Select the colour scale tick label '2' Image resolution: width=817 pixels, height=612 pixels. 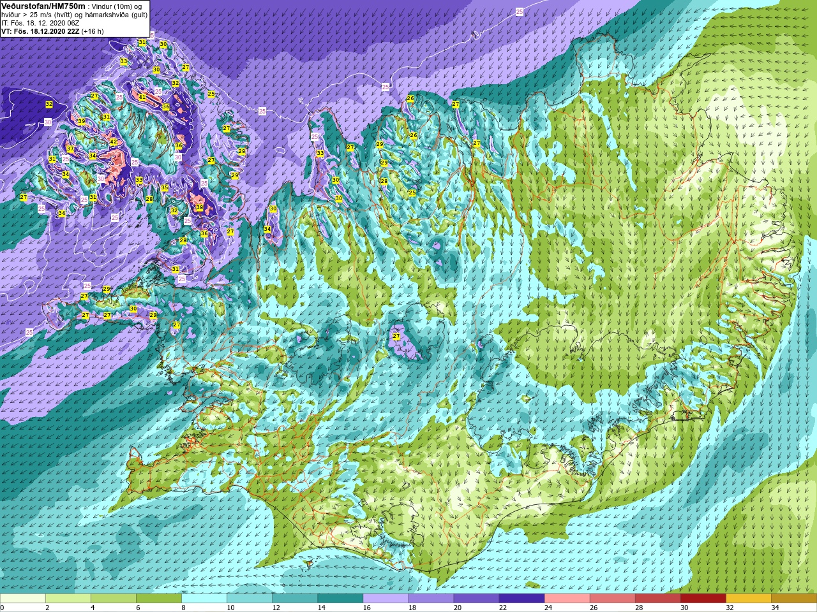click(47, 608)
